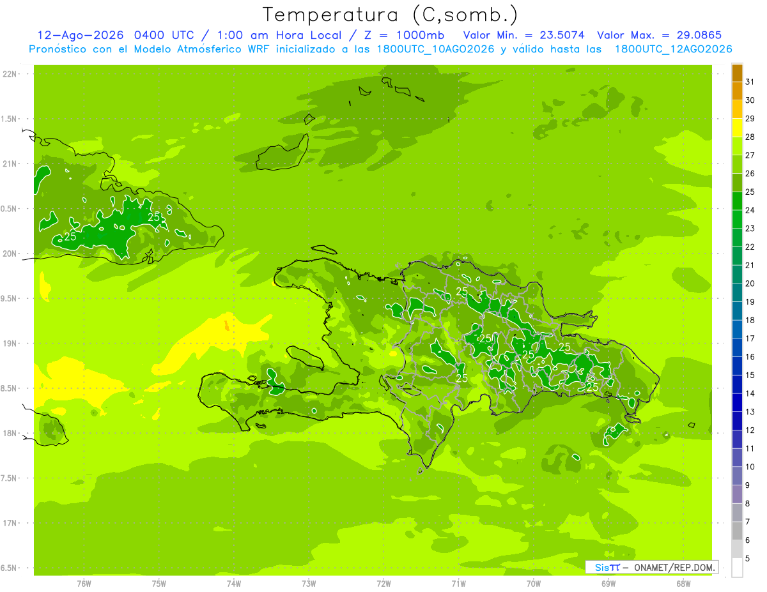Click the '19N' latitude axis label

(x=10, y=344)
